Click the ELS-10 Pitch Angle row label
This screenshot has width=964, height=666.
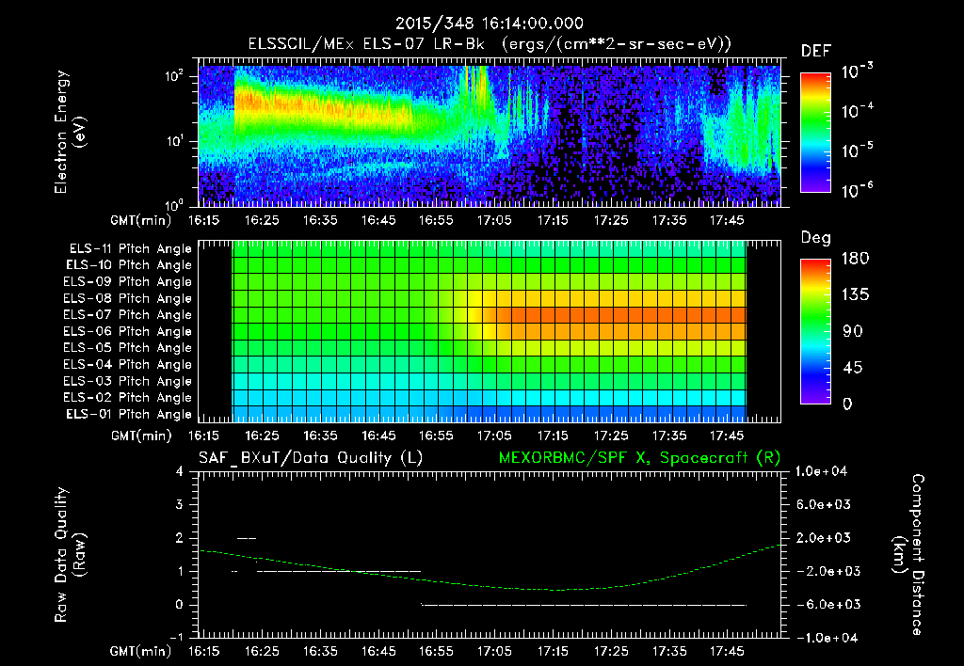tap(129, 265)
